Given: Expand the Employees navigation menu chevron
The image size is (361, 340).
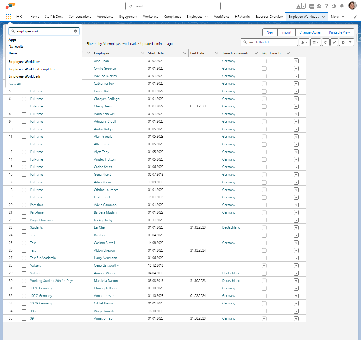Looking at the screenshot, I should tap(207, 17).
